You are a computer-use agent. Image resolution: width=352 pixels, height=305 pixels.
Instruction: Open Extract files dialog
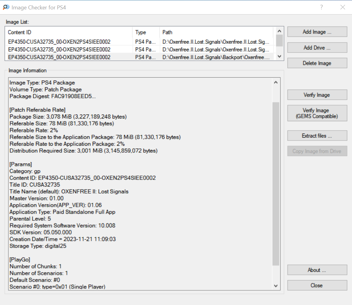(317, 136)
